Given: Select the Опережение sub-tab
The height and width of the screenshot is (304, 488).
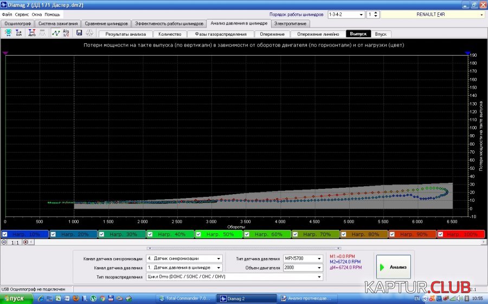Looking at the screenshot, I should (x=272, y=34).
